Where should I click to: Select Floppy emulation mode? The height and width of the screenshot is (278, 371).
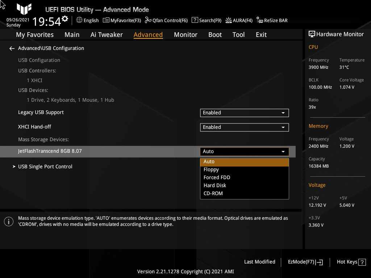tap(211, 169)
